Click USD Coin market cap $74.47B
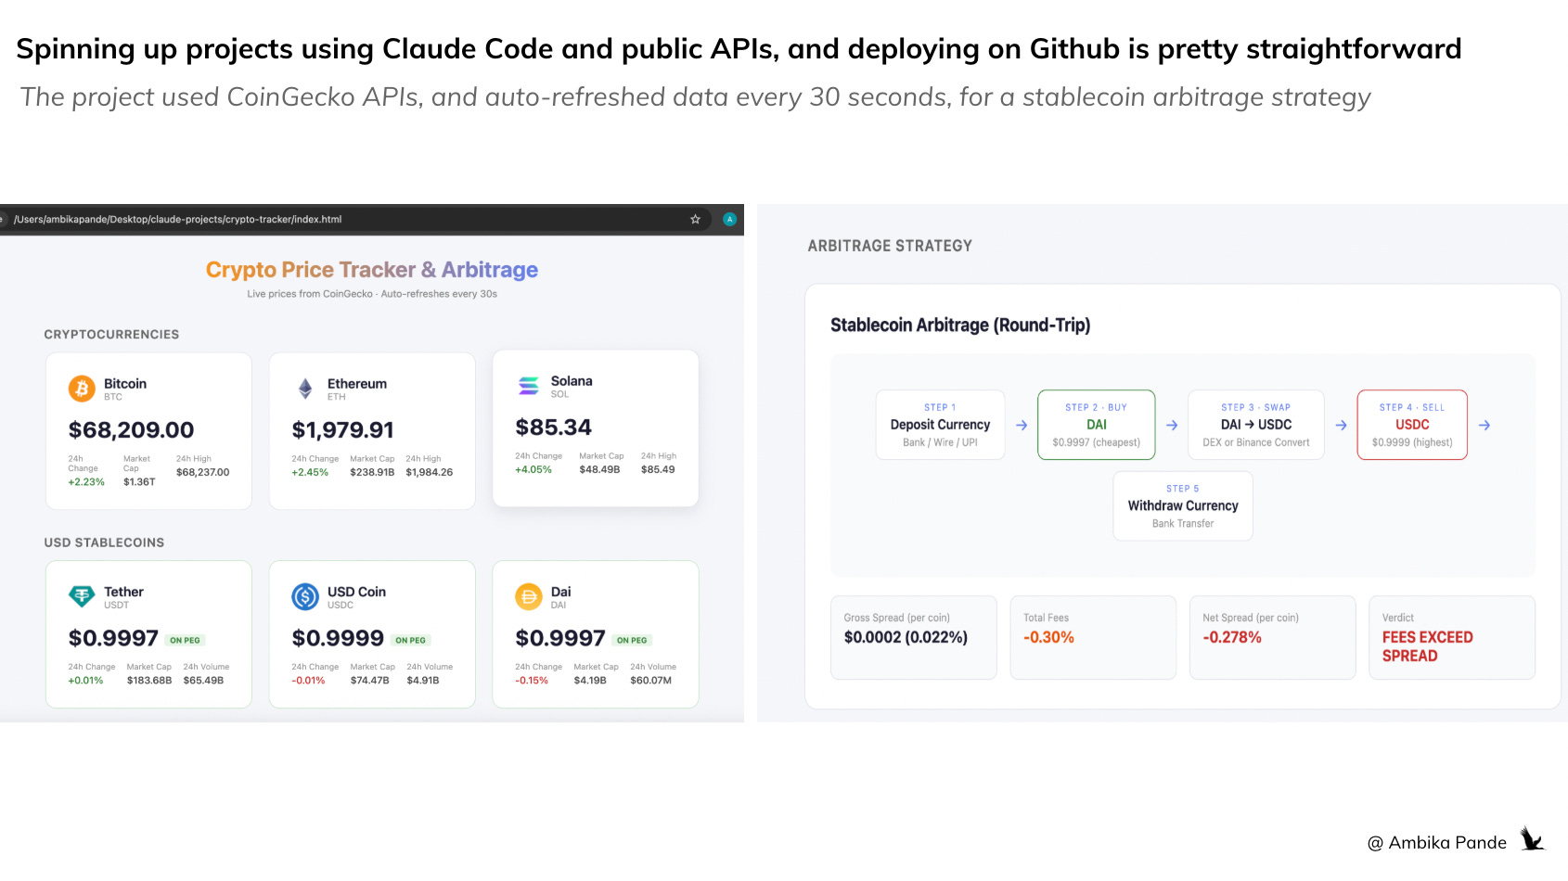The image size is (1568, 881). coord(369,681)
